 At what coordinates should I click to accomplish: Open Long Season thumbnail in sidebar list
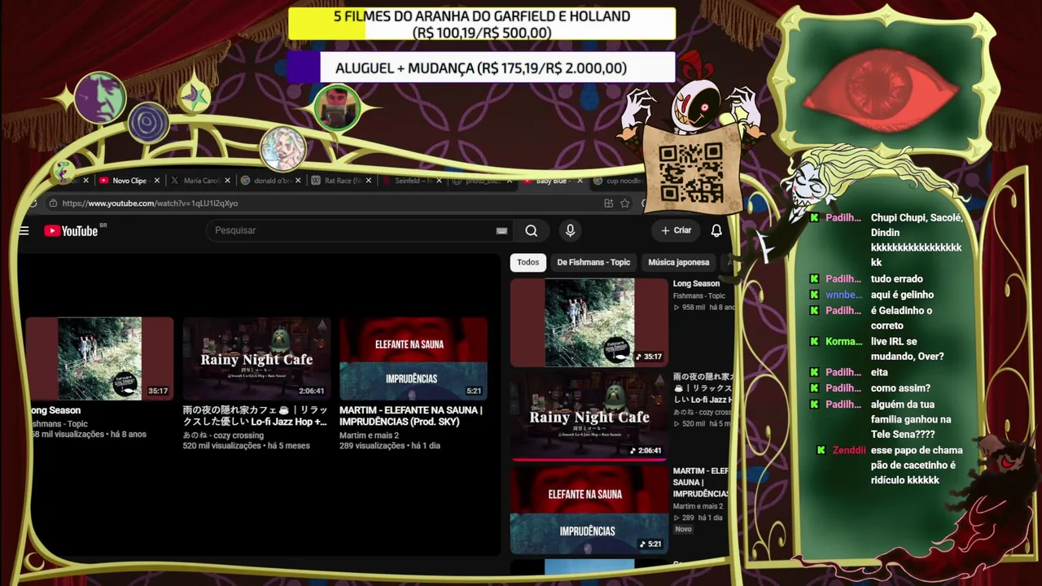pyautogui.click(x=589, y=322)
